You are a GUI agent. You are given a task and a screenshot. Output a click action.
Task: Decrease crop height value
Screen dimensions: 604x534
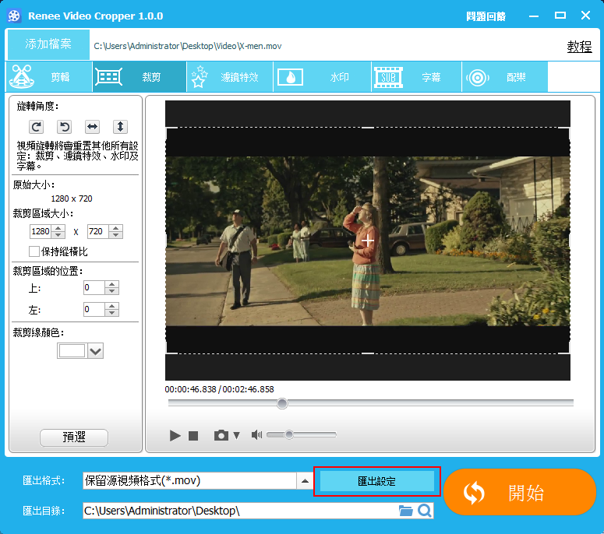point(115,234)
